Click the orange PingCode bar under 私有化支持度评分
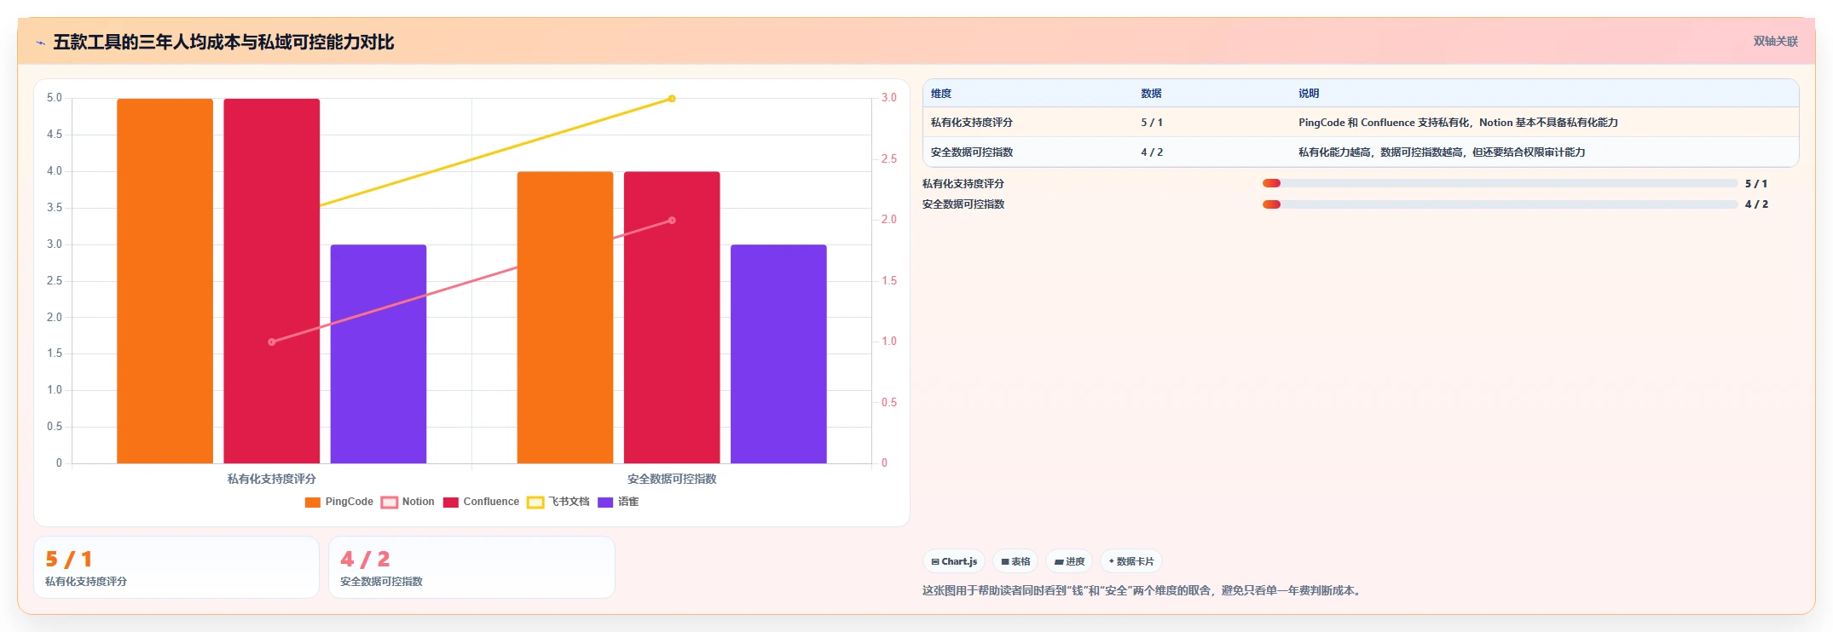This screenshot has height=632, width=1833. click(x=165, y=281)
